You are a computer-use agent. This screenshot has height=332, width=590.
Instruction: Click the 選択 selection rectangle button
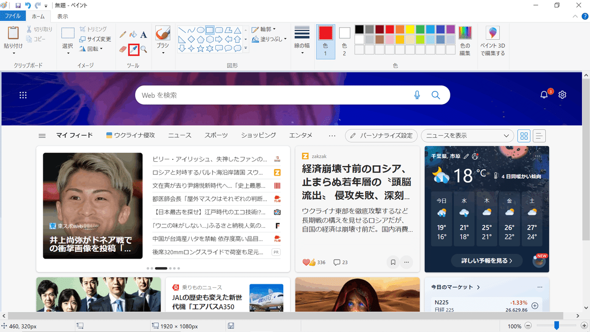68,37
